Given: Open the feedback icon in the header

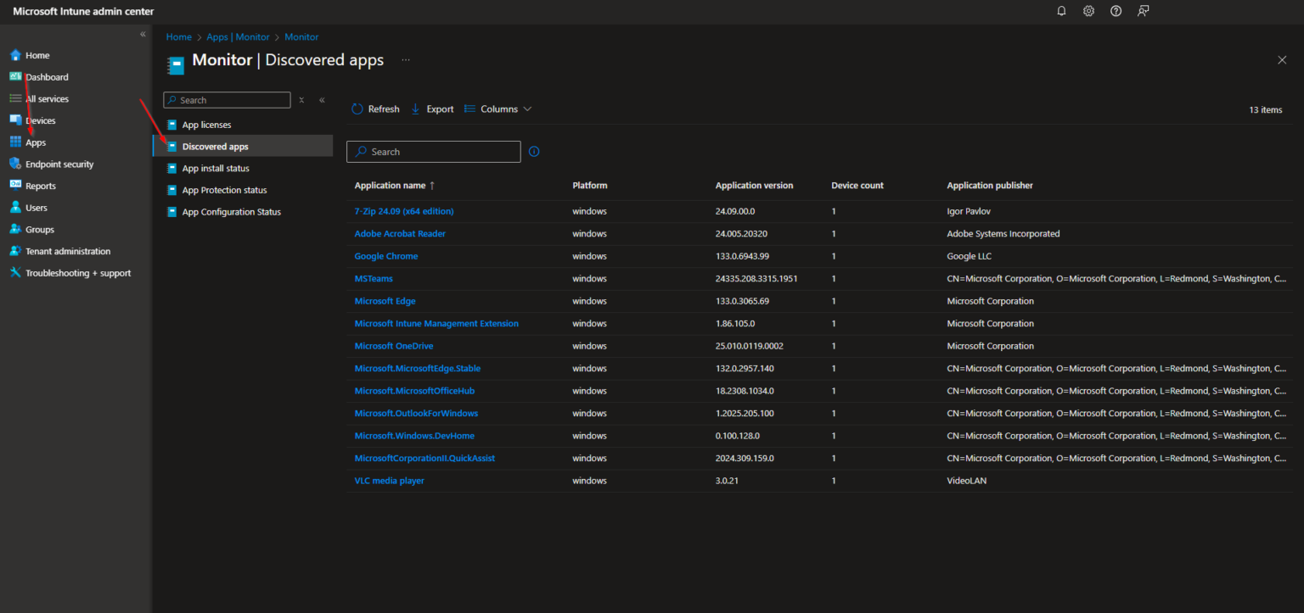Looking at the screenshot, I should coord(1144,11).
